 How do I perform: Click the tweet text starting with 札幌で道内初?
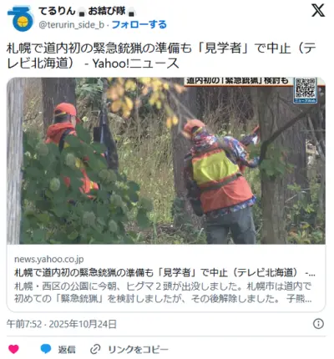pos(161,56)
